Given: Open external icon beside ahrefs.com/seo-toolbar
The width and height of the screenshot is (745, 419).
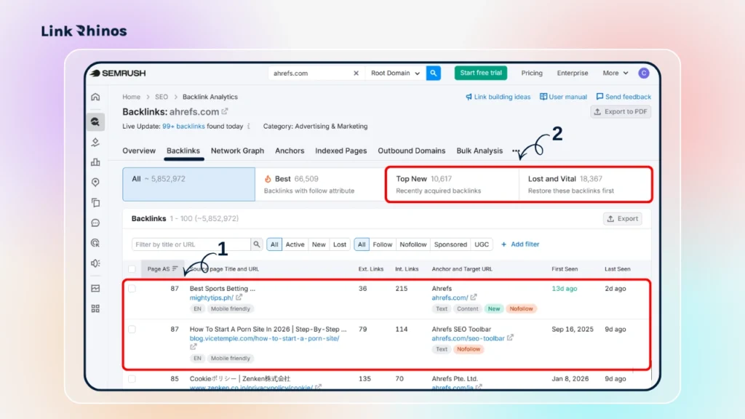Looking at the screenshot, I should 510,338.
